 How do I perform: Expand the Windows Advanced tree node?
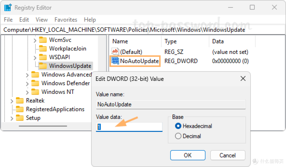(x=27, y=75)
